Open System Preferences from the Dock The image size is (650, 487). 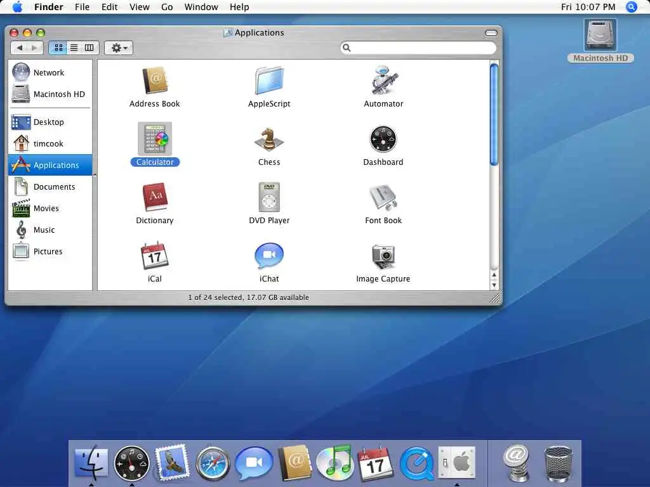457,462
